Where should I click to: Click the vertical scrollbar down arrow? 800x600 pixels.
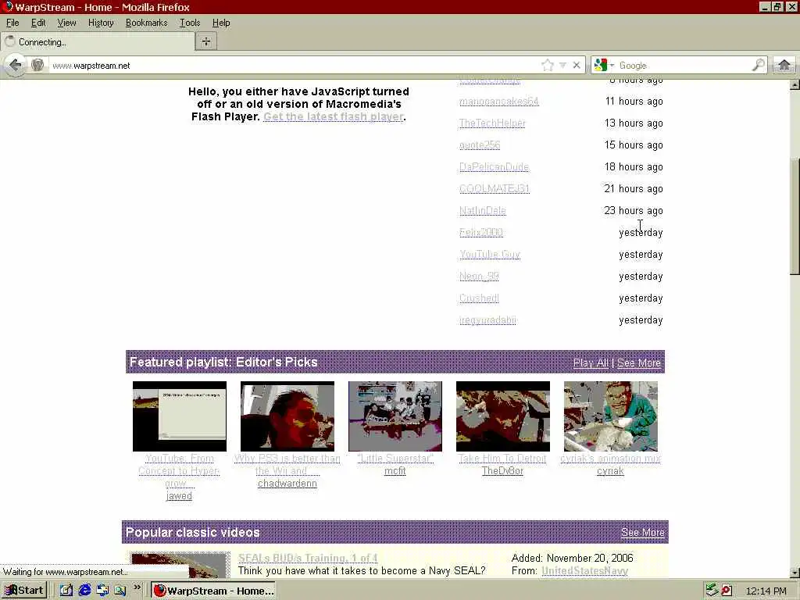pos(795,573)
